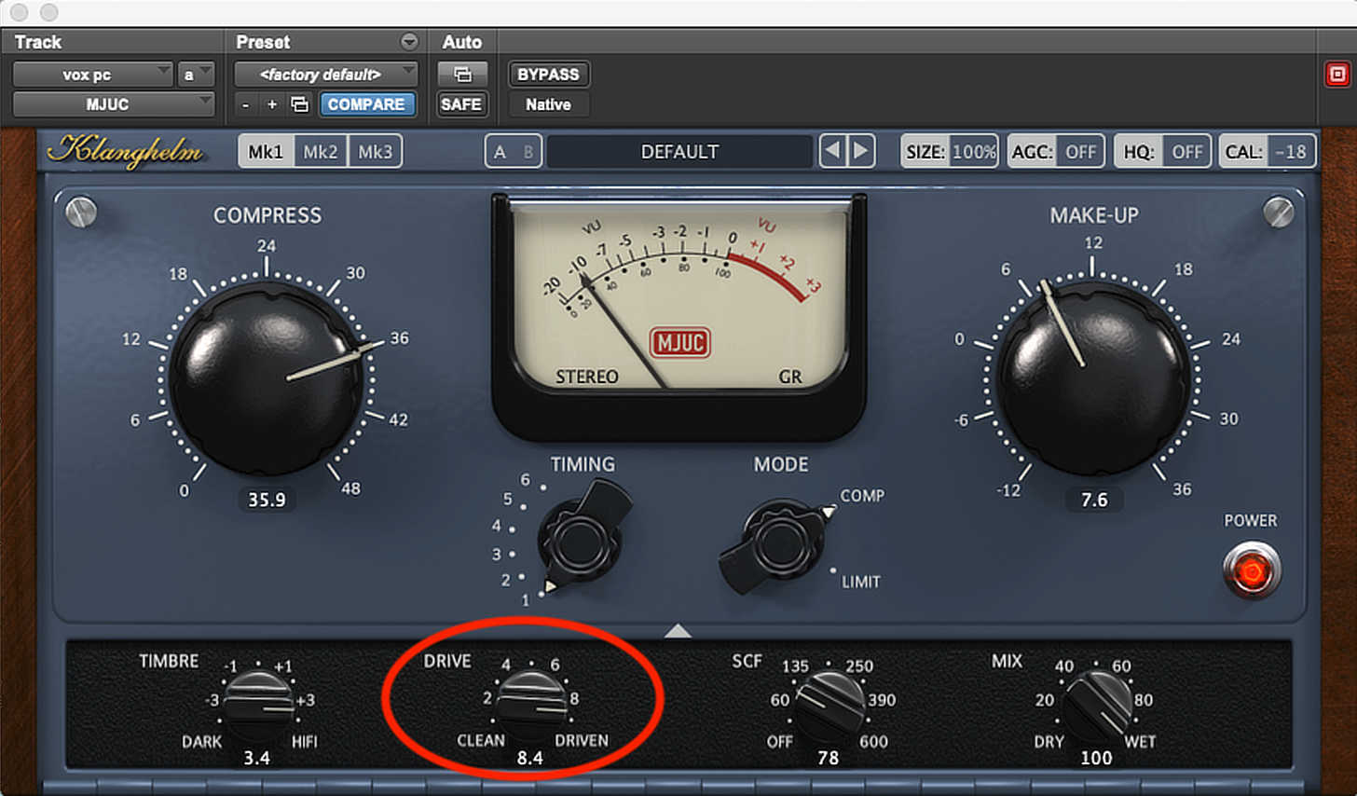Toggle the BYPASS button
Viewport: 1357px width, 796px height.
[x=548, y=75]
